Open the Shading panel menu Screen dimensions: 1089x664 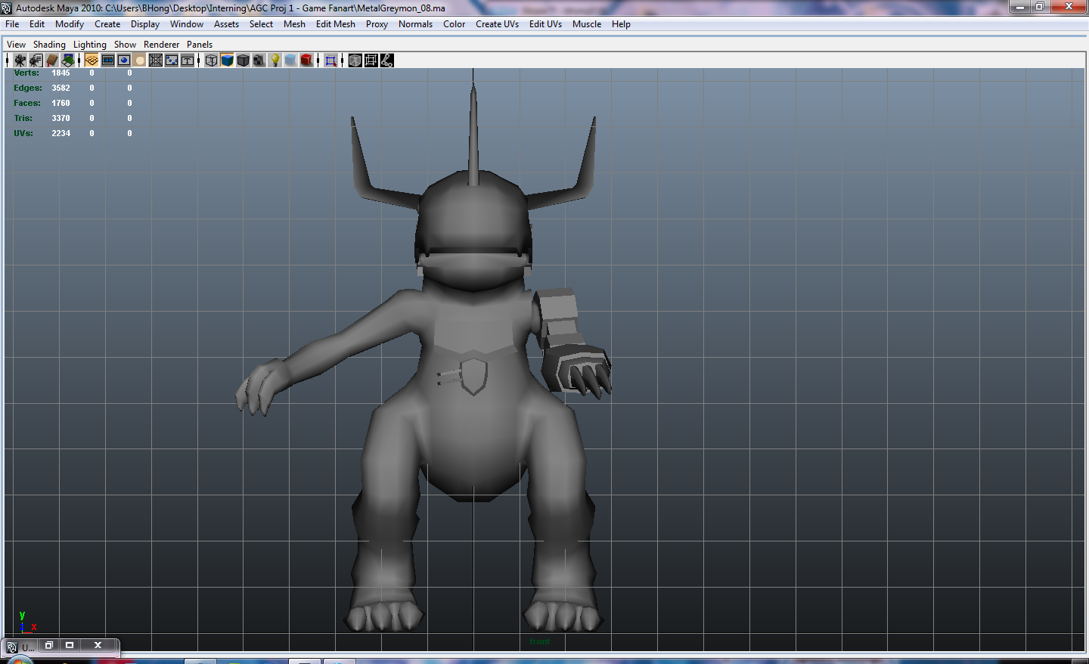click(49, 45)
